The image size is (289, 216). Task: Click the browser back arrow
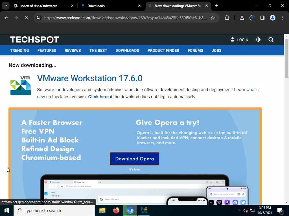click(6, 18)
